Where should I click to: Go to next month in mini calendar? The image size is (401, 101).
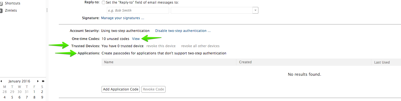pos(38,81)
